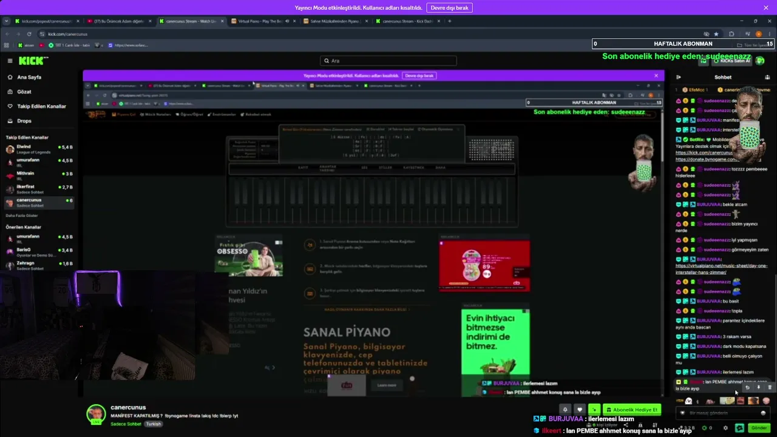This screenshot has height=437, width=777.
Task: Close the canercunus Stream browser tab
Action: click(221, 21)
